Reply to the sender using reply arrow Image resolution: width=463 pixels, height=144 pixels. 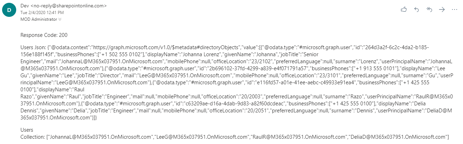pyautogui.click(x=417, y=10)
